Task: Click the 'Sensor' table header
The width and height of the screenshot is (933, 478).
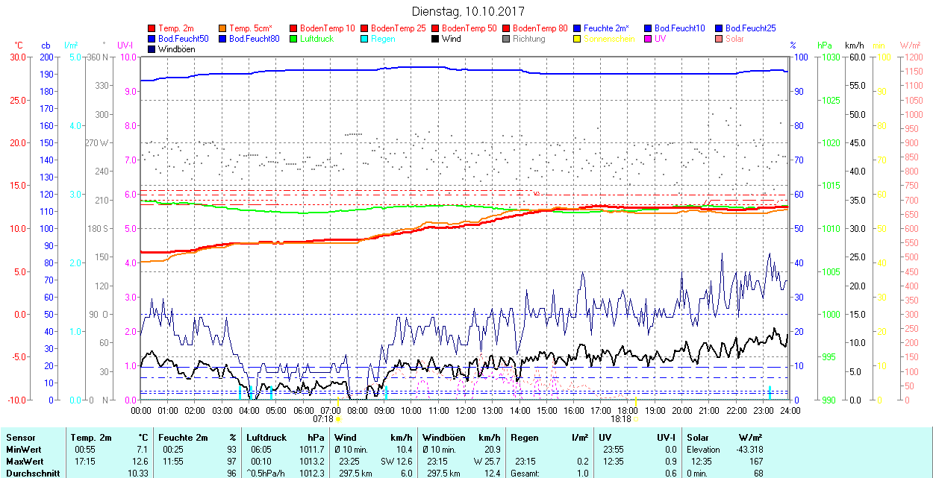Action: pyautogui.click(x=20, y=438)
